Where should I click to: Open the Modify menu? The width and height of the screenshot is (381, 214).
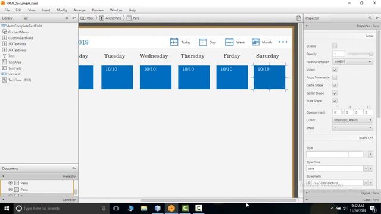tap(62, 10)
